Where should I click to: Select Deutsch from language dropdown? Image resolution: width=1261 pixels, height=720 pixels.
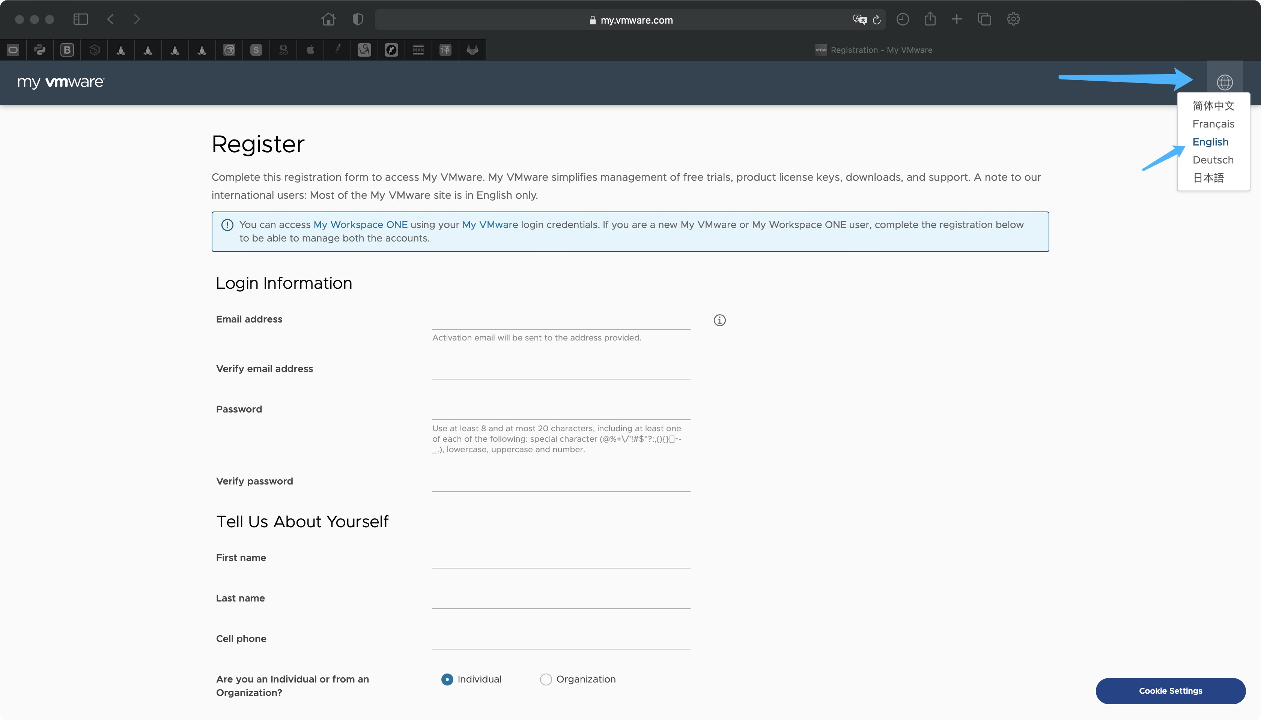pyautogui.click(x=1214, y=159)
